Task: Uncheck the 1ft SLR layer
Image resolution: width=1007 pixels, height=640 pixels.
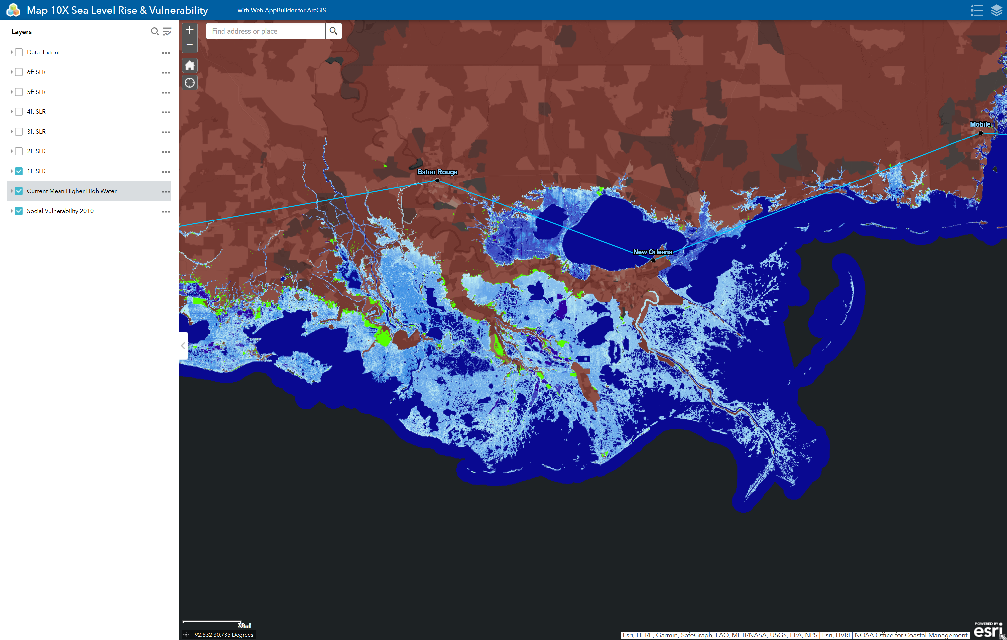Action: [19, 171]
